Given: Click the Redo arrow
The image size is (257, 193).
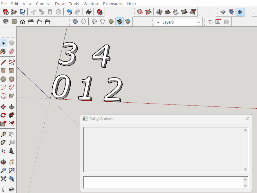Looking at the screenshot, I should [x=77, y=12].
